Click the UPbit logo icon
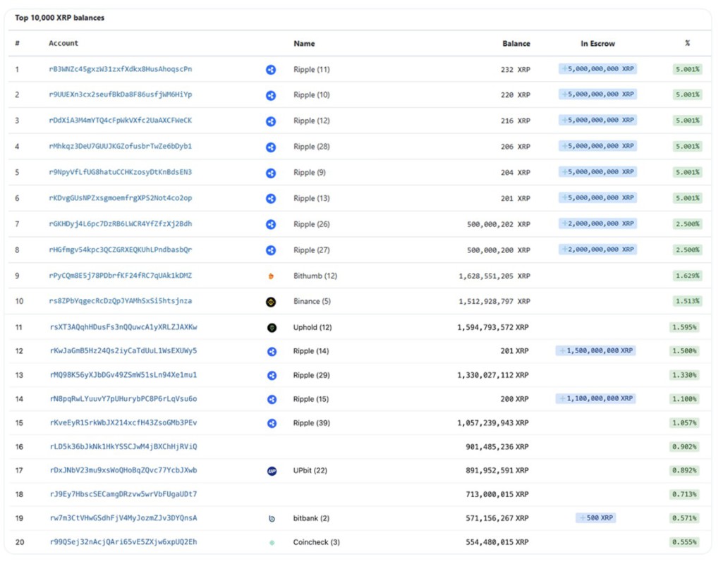 click(x=272, y=471)
